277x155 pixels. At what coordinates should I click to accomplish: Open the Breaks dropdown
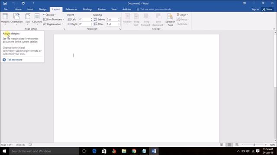pyautogui.click(x=49, y=15)
